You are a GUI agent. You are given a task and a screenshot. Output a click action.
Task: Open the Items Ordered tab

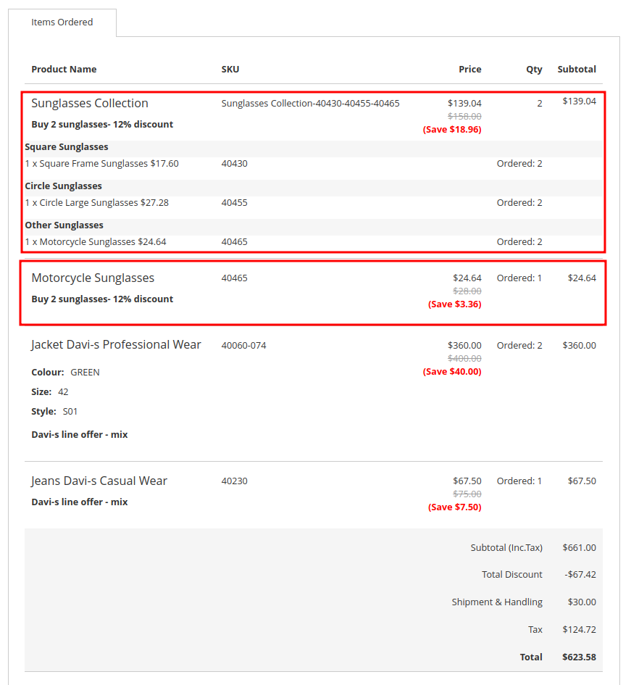click(x=62, y=22)
